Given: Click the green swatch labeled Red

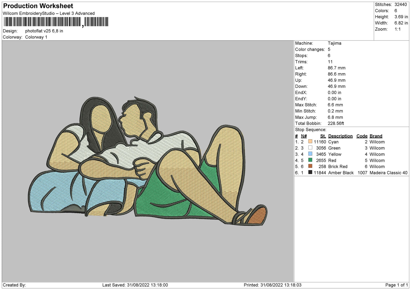Looking at the screenshot, I should tap(310, 160).
